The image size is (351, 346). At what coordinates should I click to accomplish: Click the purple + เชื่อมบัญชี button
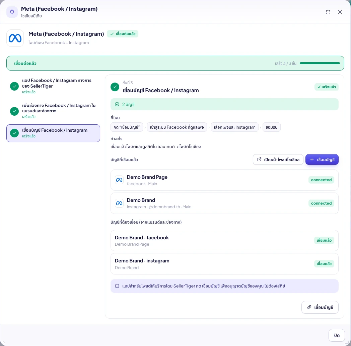pyautogui.click(x=322, y=159)
